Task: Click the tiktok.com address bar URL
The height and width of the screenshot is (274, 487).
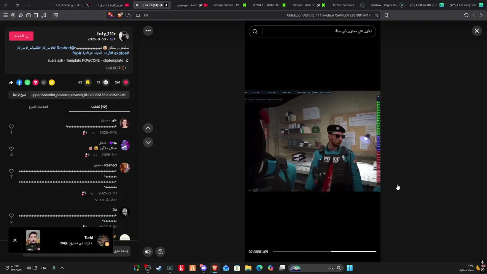Action: tap(328, 15)
